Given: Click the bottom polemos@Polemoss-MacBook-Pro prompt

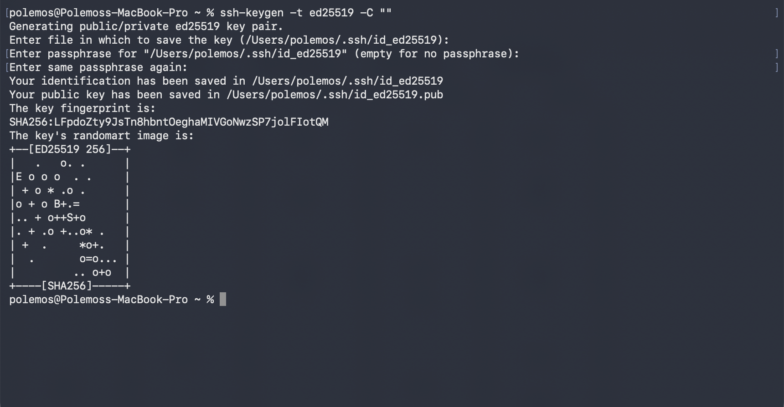Looking at the screenshot, I should pyautogui.click(x=98, y=300).
